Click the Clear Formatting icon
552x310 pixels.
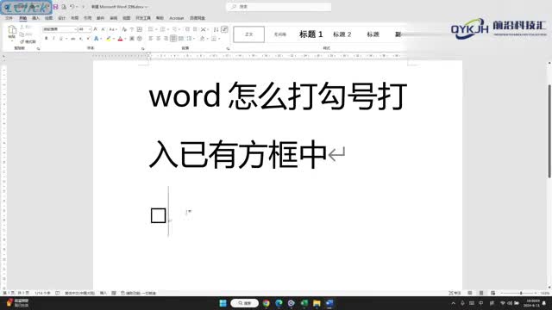click(124, 29)
